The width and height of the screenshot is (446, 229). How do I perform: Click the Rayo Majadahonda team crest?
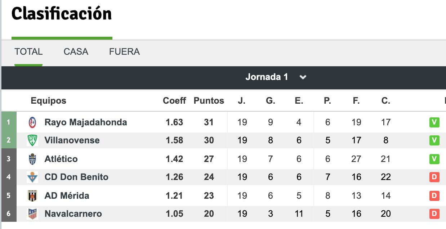point(32,122)
